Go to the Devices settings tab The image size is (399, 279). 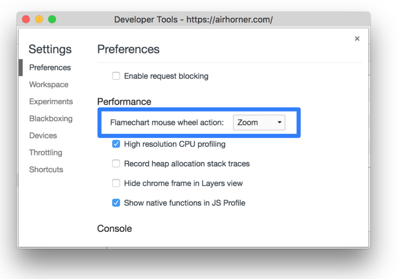[43, 136]
